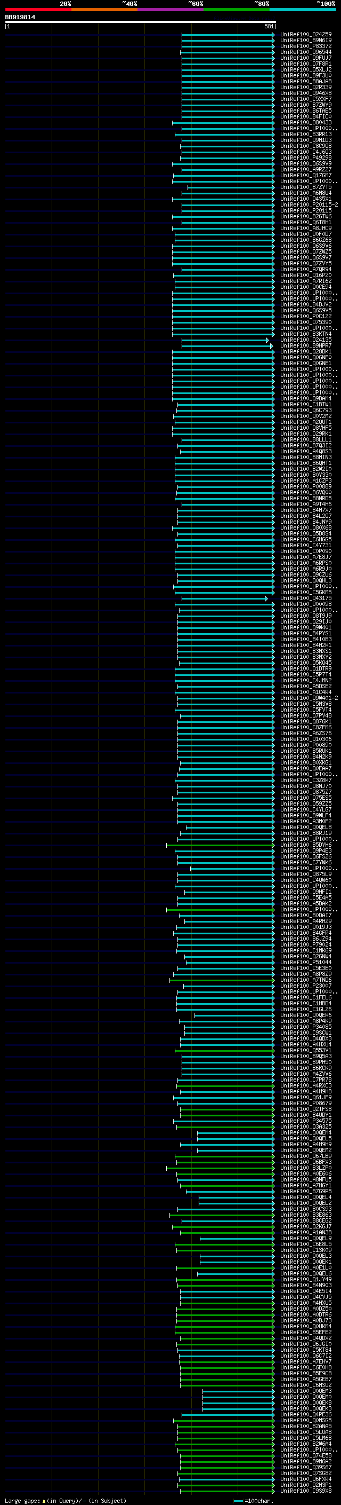The width and height of the screenshot is (341, 1505).
Task: Select the UniRef100_Q7PV48 label
Action: click(305, 716)
